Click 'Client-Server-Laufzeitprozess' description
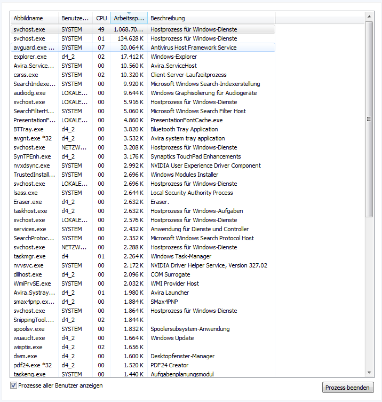This screenshot has width=382, height=402. click(188, 75)
